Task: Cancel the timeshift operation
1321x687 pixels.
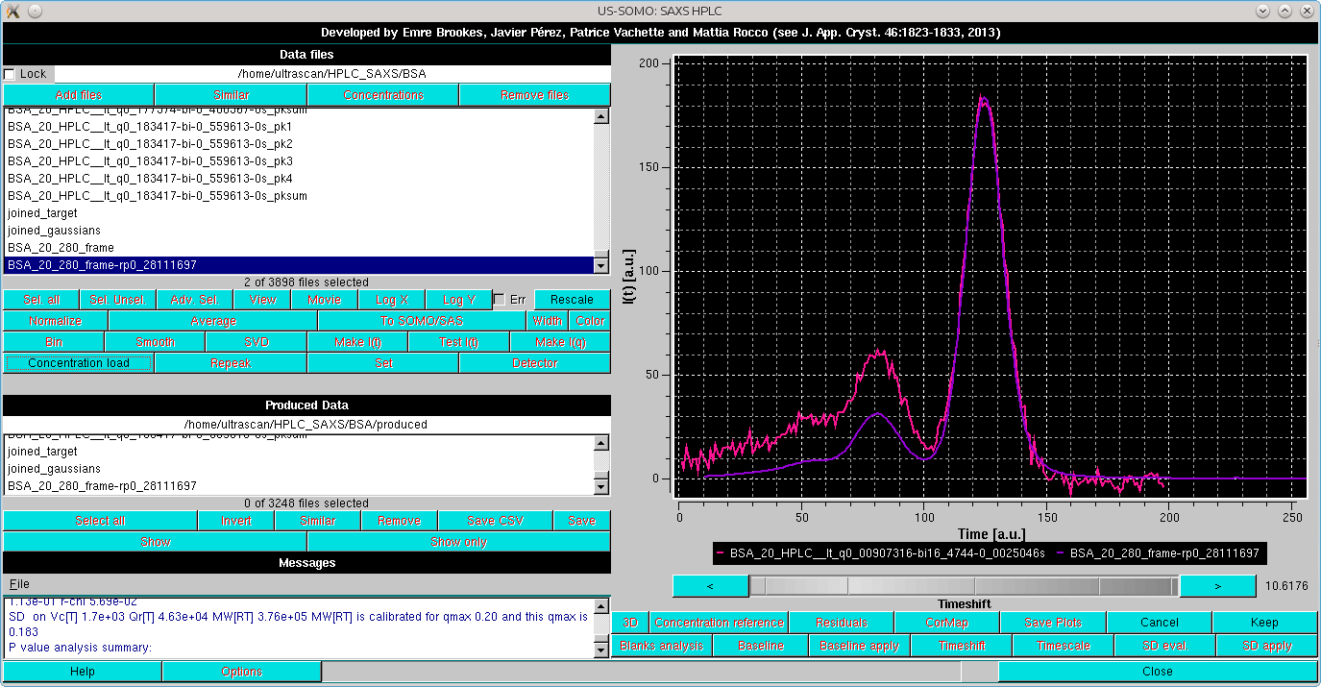Action: [x=1159, y=623]
